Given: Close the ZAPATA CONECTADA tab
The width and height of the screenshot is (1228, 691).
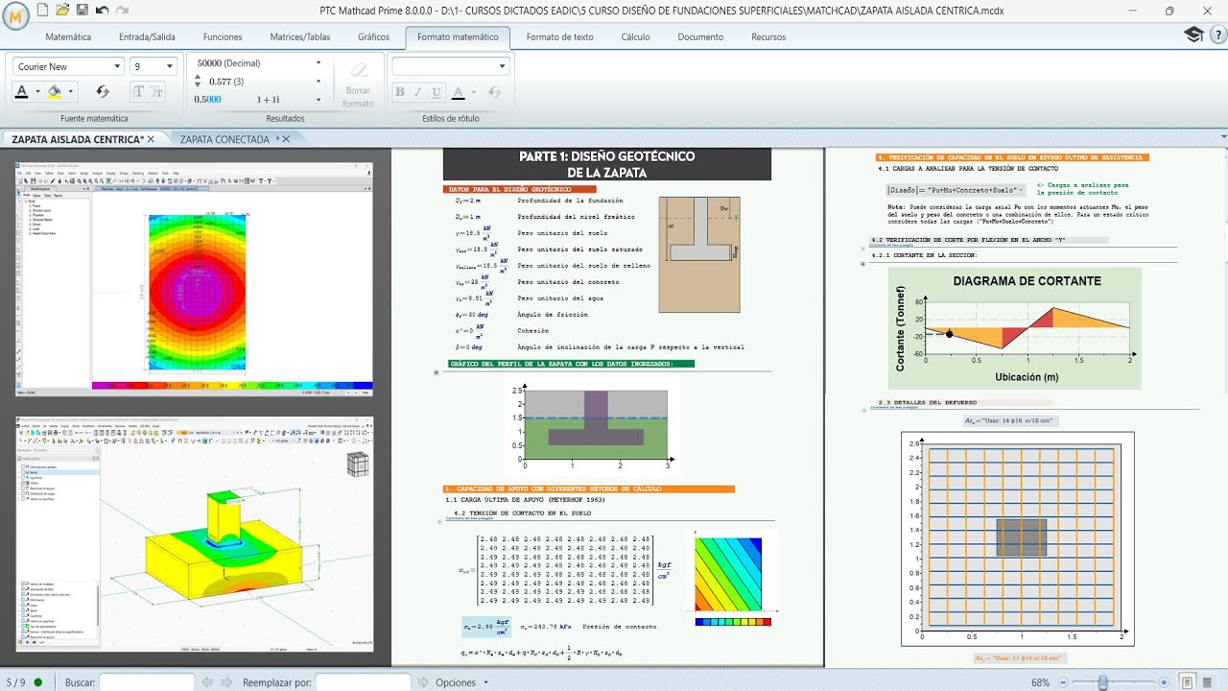Looking at the screenshot, I should click(286, 139).
